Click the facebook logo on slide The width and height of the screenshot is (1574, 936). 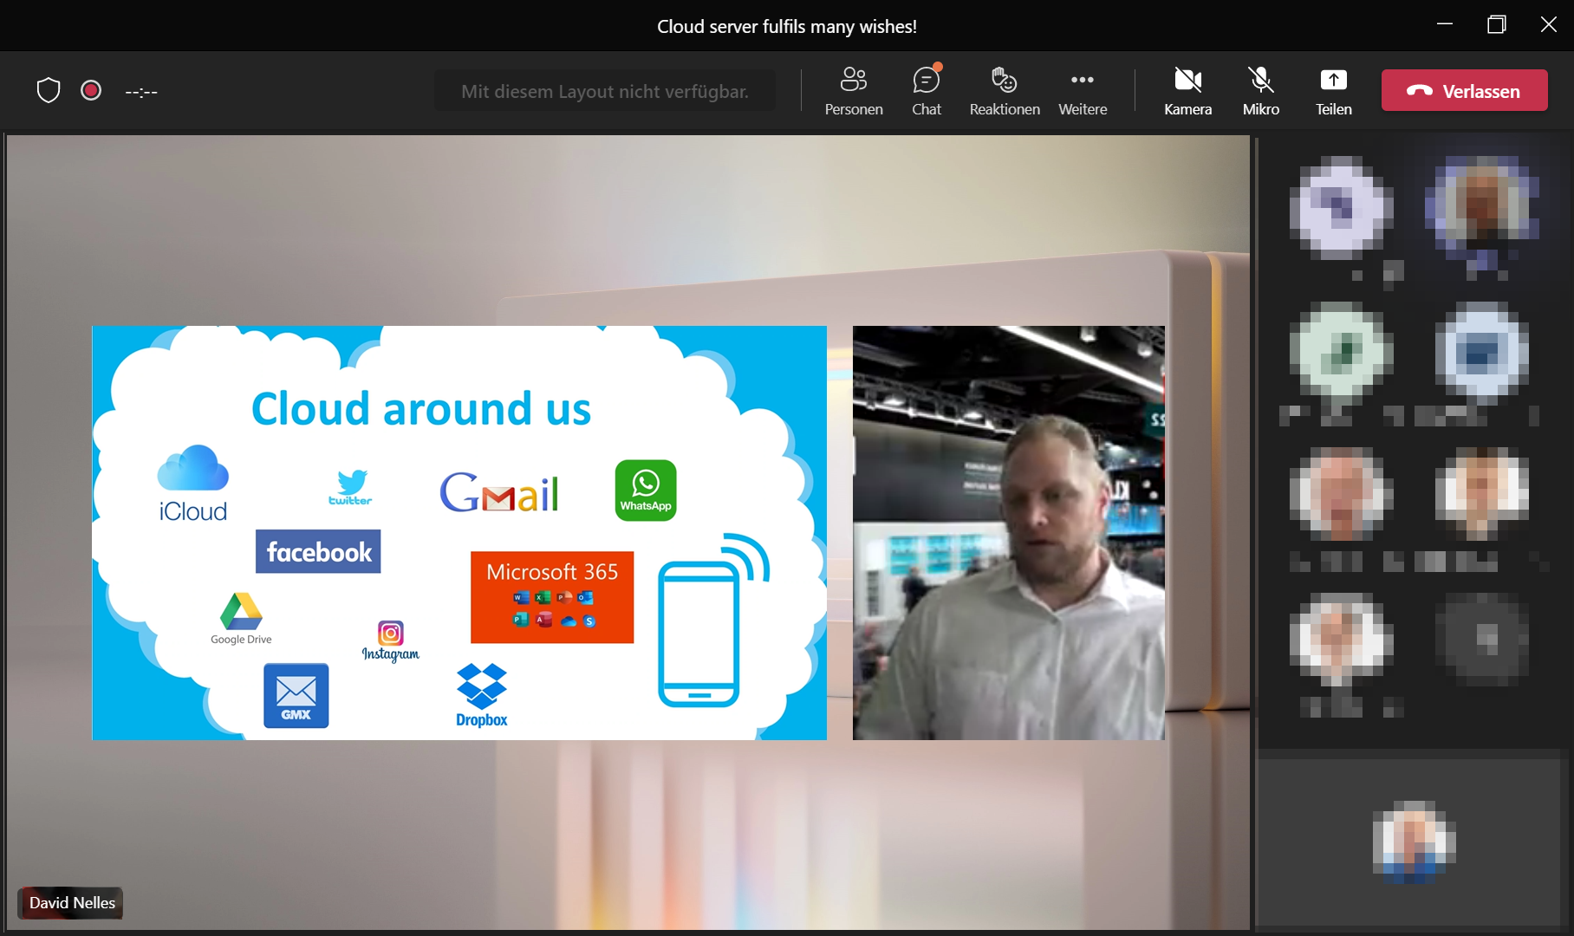(318, 551)
